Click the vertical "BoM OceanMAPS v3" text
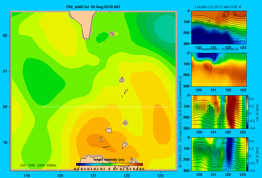Image resolution: width=262 pixels, height=178 pixels. click(x=180, y=92)
